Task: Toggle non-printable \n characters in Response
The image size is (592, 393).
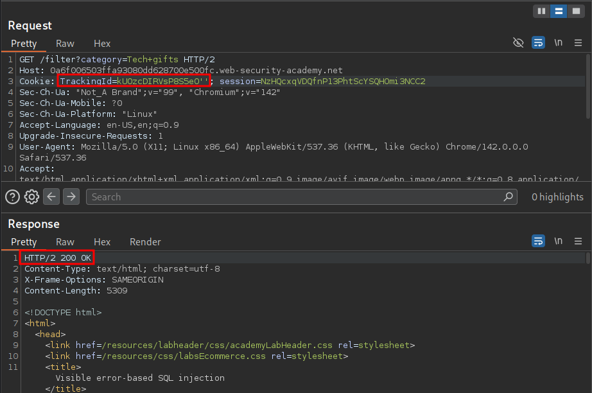Action: [x=559, y=241]
